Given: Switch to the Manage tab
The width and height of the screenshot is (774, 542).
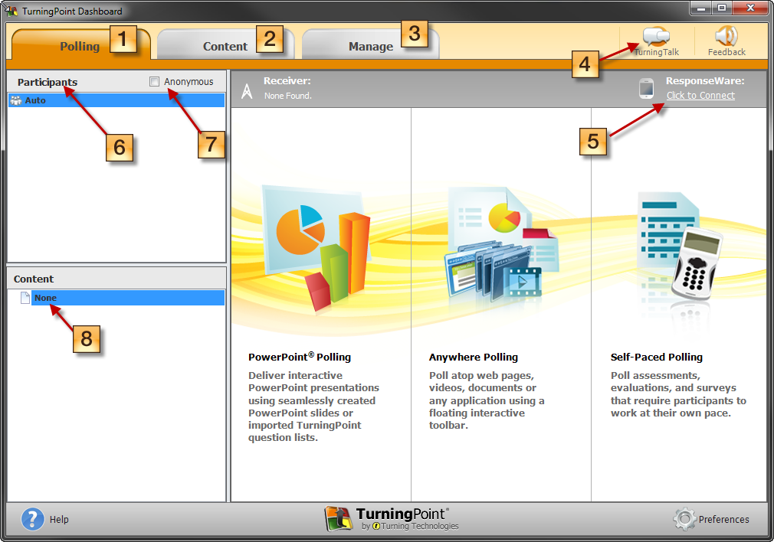Looking at the screenshot, I should (x=370, y=44).
